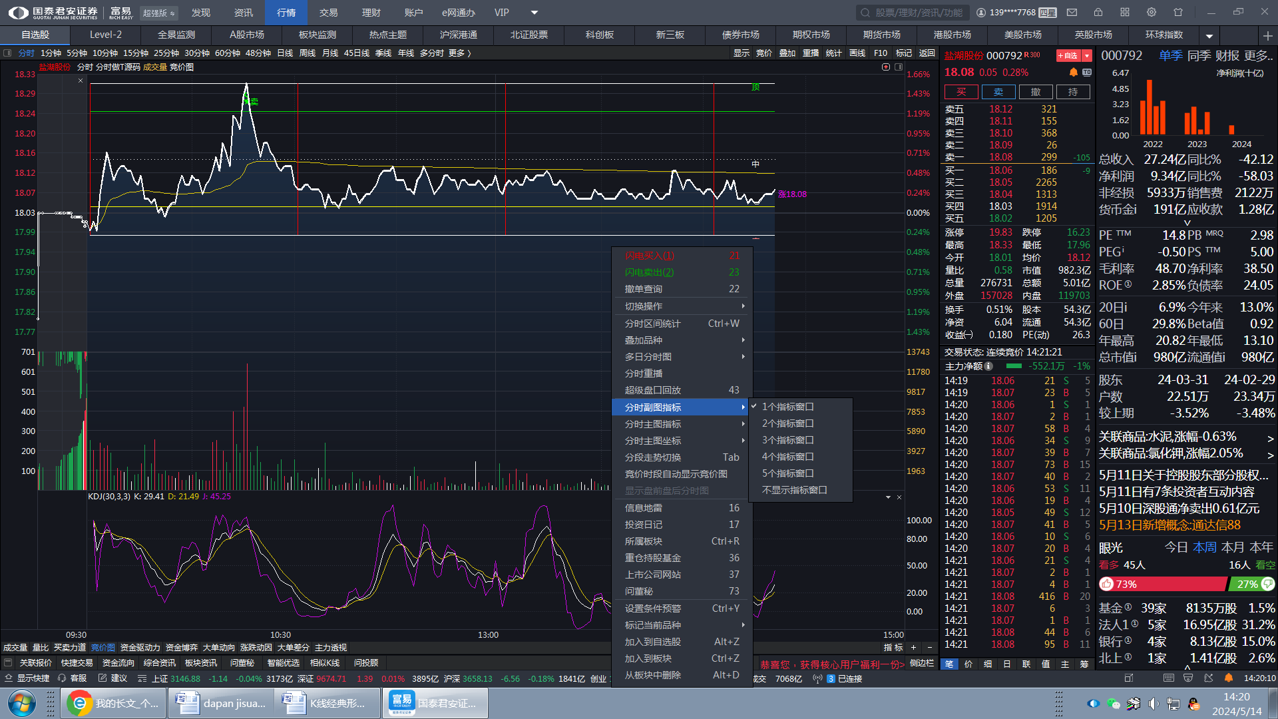Open settings gear in title bar
The height and width of the screenshot is (719, 1278).
tap(1152, 13)
